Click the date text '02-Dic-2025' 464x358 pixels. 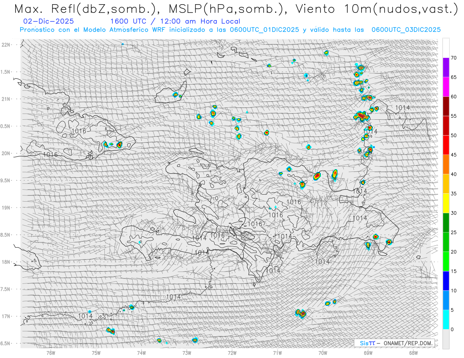[48, 21]
